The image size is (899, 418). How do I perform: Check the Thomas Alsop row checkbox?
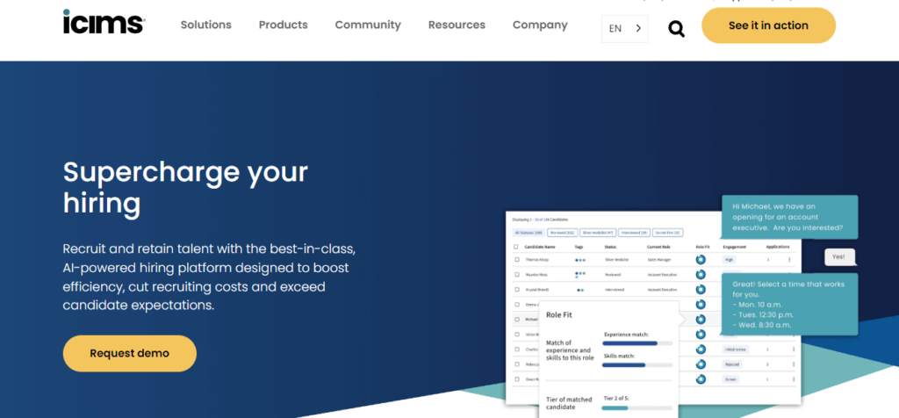tap(517, 260)
